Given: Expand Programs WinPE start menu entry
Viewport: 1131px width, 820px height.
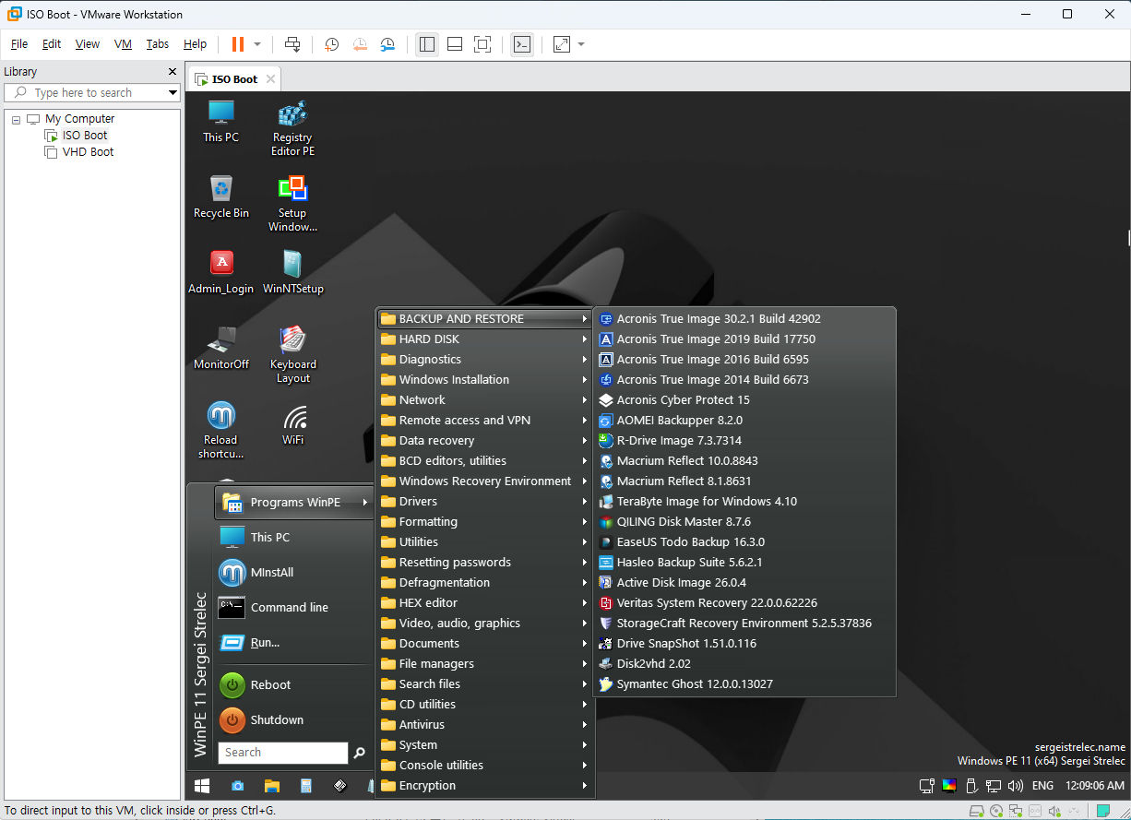Looking at the screenshot, I should (x=294, y=502).
